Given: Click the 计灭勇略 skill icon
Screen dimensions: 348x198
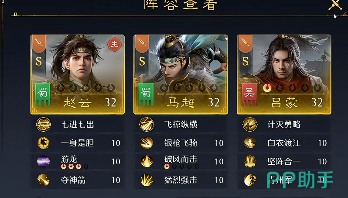Looking at the screenshot, I should pyautogui.click(x=250, y=124).
